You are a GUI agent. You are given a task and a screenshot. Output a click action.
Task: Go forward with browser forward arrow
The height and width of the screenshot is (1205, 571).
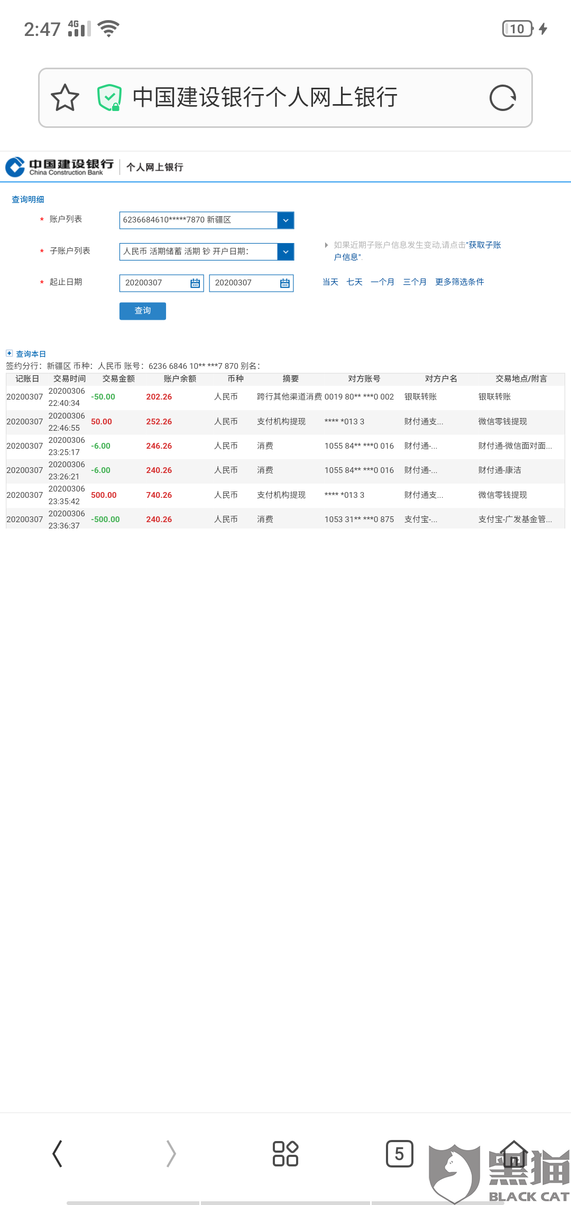click(171, 1153)
